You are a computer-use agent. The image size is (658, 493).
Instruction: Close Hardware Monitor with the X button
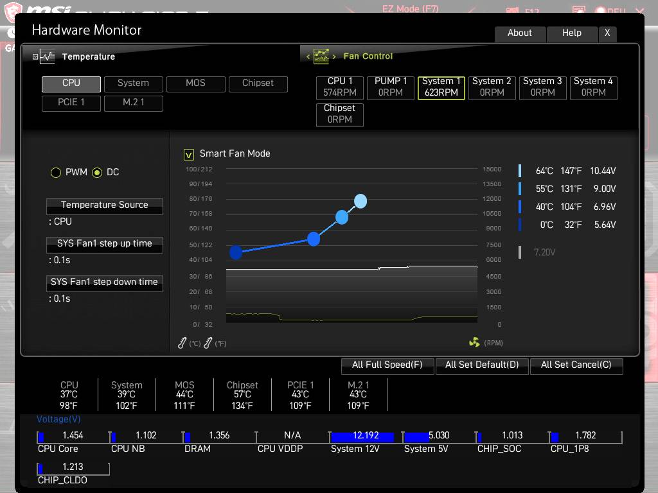607,33
